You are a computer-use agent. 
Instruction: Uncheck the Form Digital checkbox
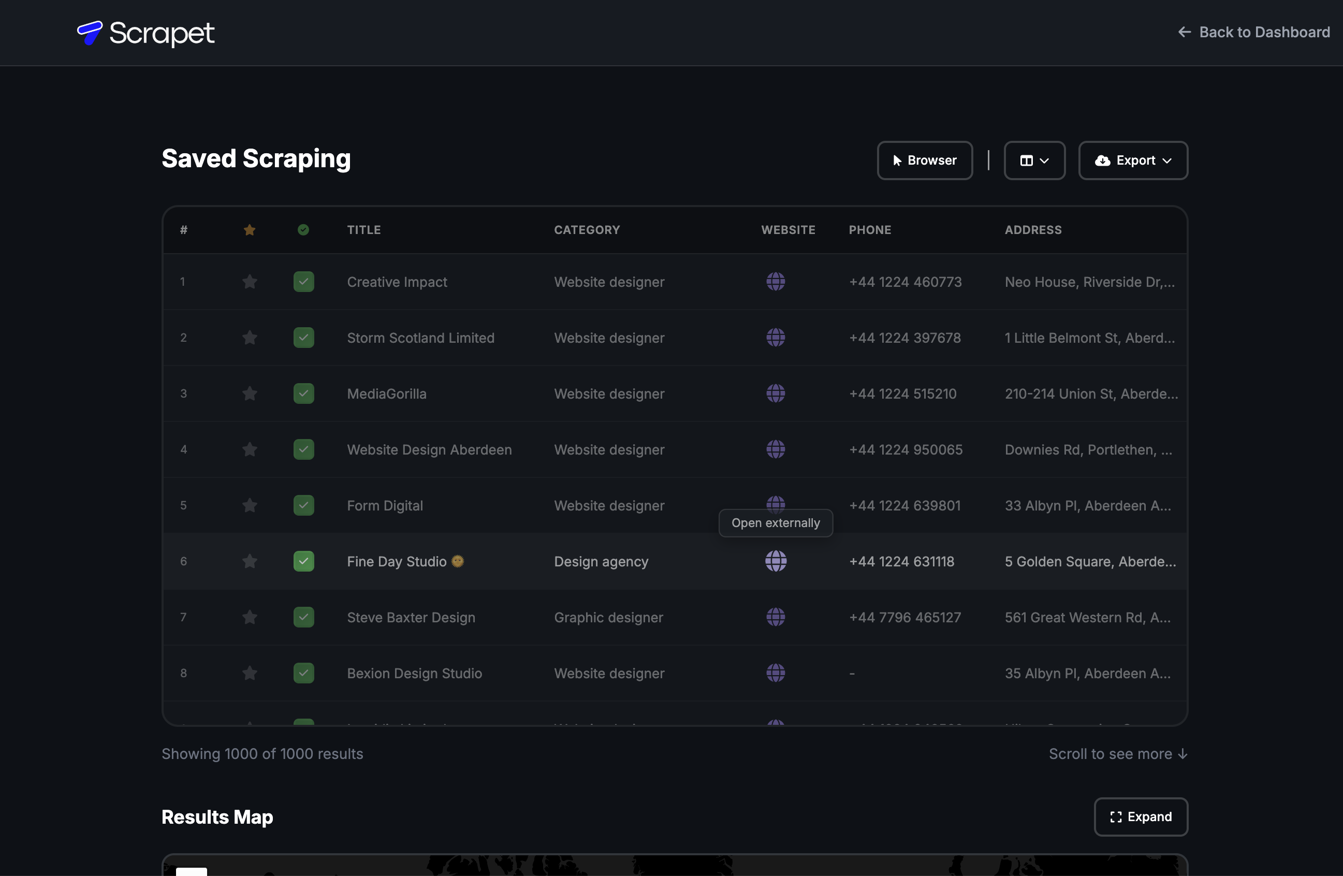pos(303,505)
